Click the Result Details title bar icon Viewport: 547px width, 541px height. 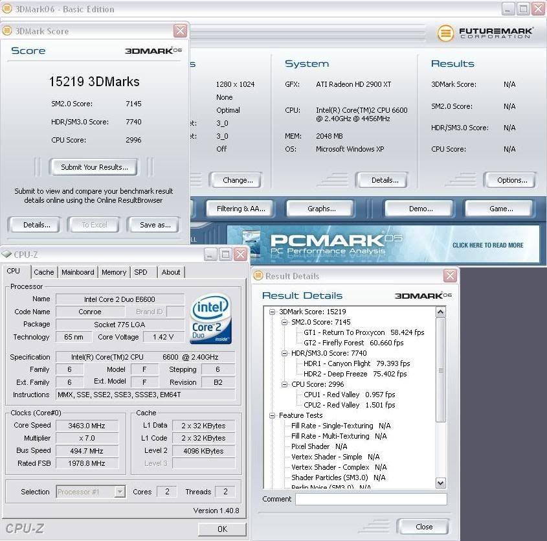point(258,276)
